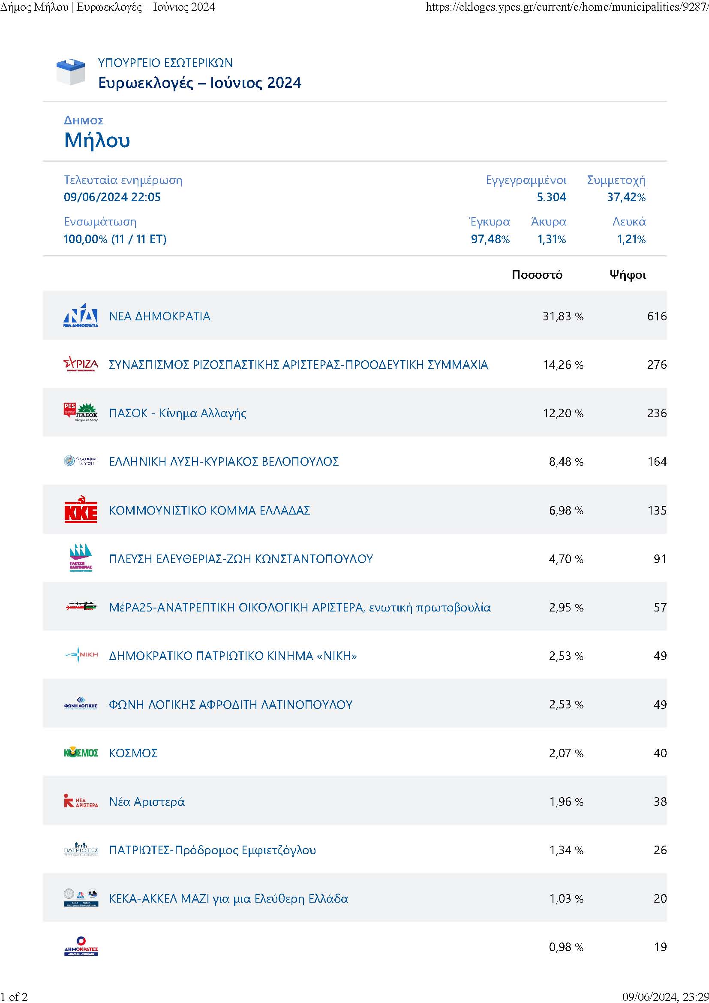This screenshot has height=1003, width=709.
Task: Click the Ευρωεκλογές – Ιούνιος 2024 title
Action: 200,83
